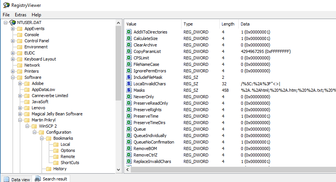Click the folder icon next to ShortCuts
336x182 pixels.
56,163
